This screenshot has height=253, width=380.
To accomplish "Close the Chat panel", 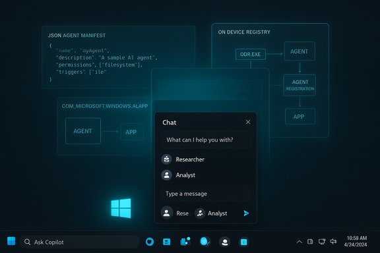I will click(x=248, y=122).
